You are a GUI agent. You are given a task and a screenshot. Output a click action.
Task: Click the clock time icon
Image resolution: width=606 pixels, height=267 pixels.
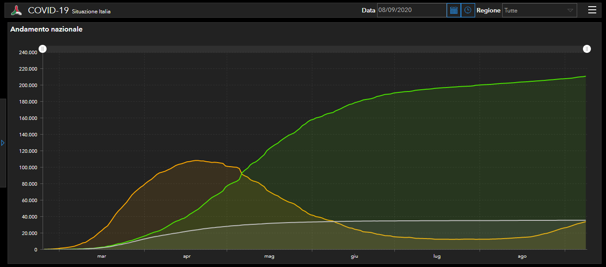tap(468, 10)
